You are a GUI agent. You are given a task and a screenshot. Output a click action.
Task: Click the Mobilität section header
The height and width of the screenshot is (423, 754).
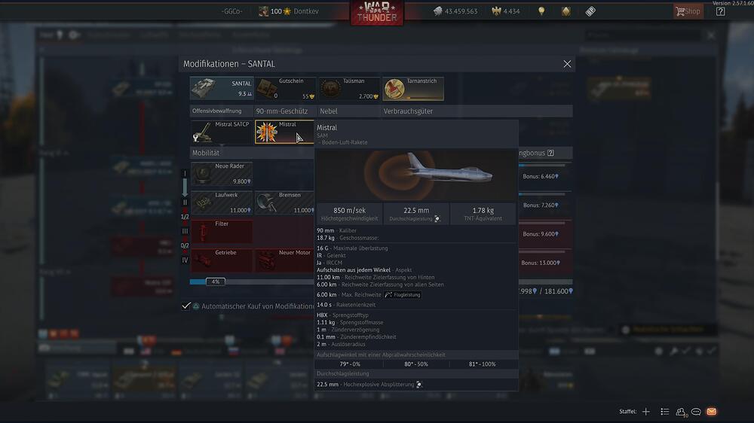(206, 153)
